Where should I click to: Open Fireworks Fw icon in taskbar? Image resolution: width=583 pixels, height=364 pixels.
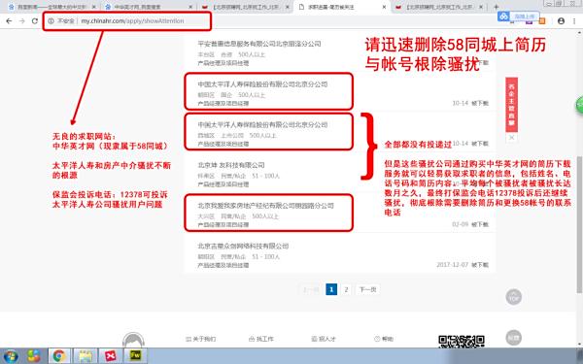(135, 356)
